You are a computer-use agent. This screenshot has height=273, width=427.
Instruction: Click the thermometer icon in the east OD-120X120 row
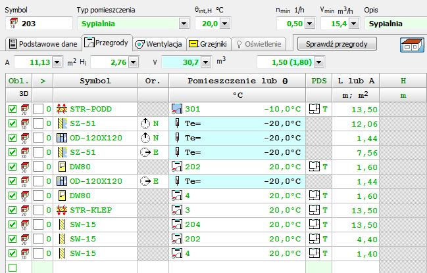(177, 181)
